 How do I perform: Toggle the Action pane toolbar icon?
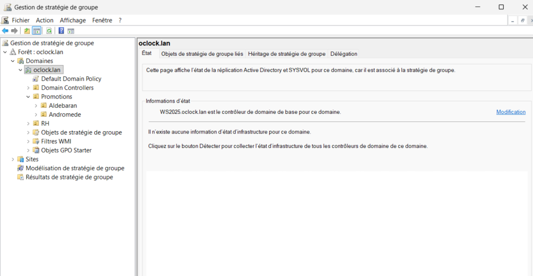[71, 31]
